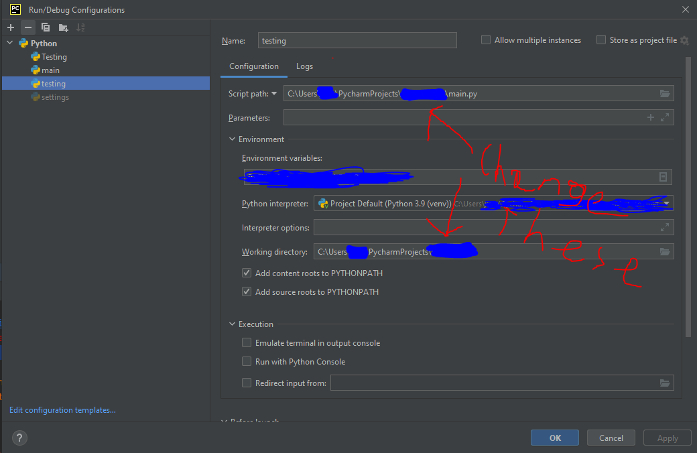Click the Add New Configuration plus icon
Viewport: 697px width, 453px height.
pos(11,27)
